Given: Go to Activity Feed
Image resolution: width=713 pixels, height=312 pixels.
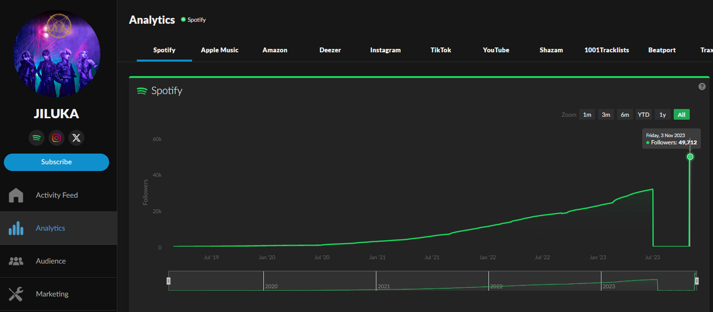Looking at the screenshot, I should [x=57, y=195].
